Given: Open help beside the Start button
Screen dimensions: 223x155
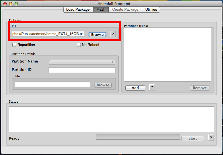Looking at the screenshot, I should [211, 138].
